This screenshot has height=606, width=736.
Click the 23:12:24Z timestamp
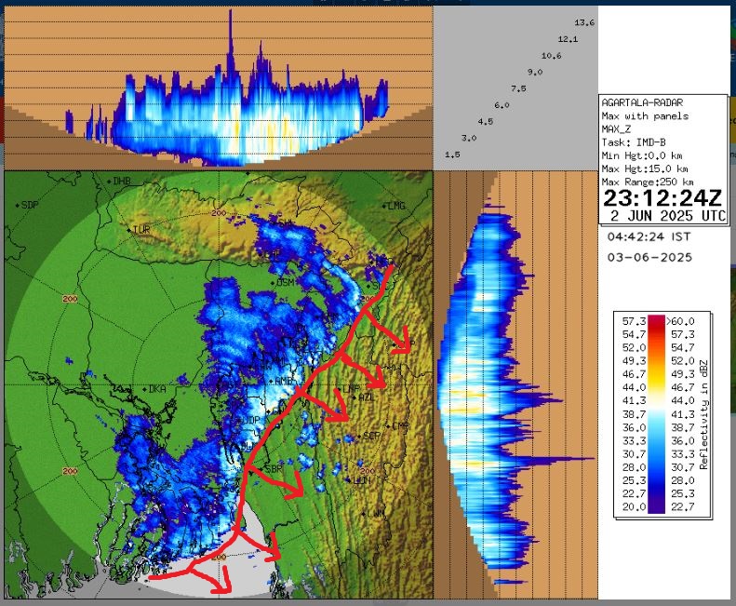[x=662, y=198]
